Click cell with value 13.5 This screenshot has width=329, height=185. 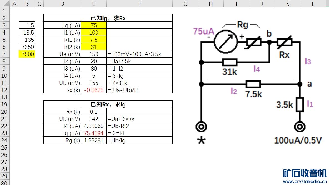[x=27, y=33]
